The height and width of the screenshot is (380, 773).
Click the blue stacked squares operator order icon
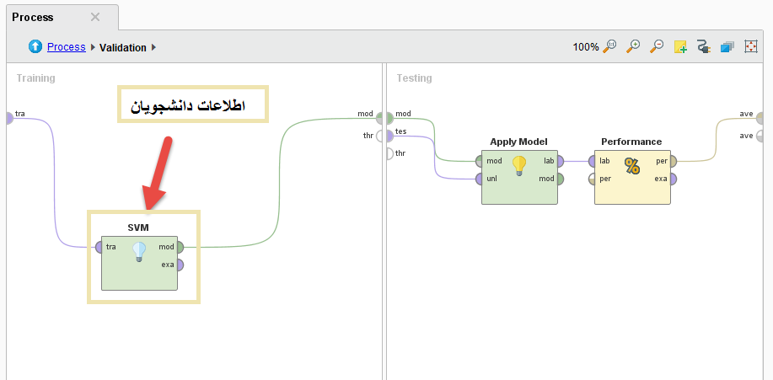click(727, 47)
